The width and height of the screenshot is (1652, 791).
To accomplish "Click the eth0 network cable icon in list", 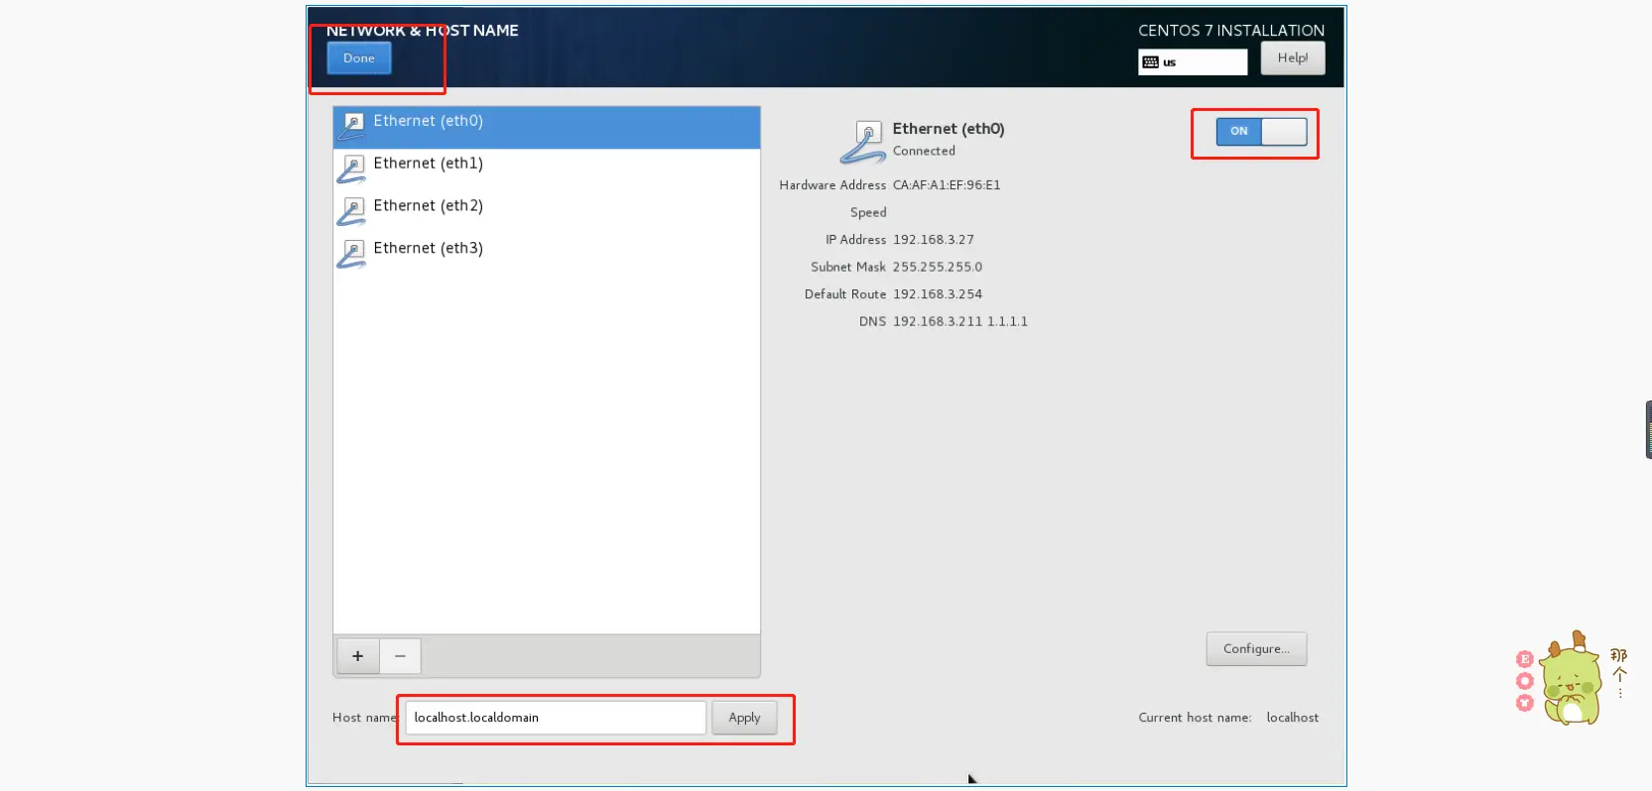I will tap(351, 127).
